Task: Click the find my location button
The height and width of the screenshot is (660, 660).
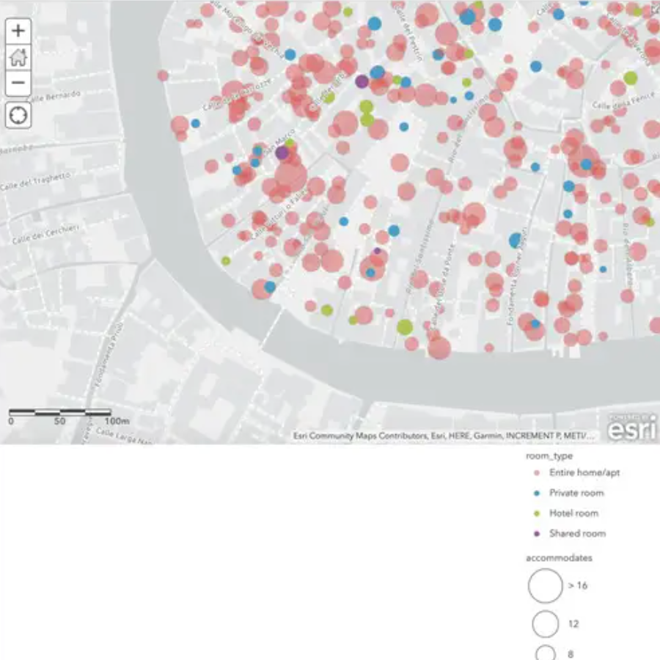Action: (x=18, y=115)
